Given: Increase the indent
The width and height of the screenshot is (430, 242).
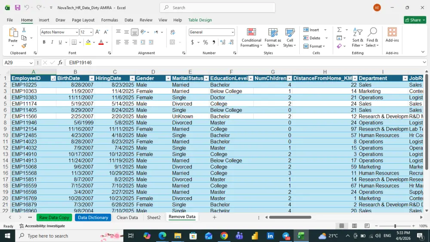Looking at the screenshot, I should point(151,42).
